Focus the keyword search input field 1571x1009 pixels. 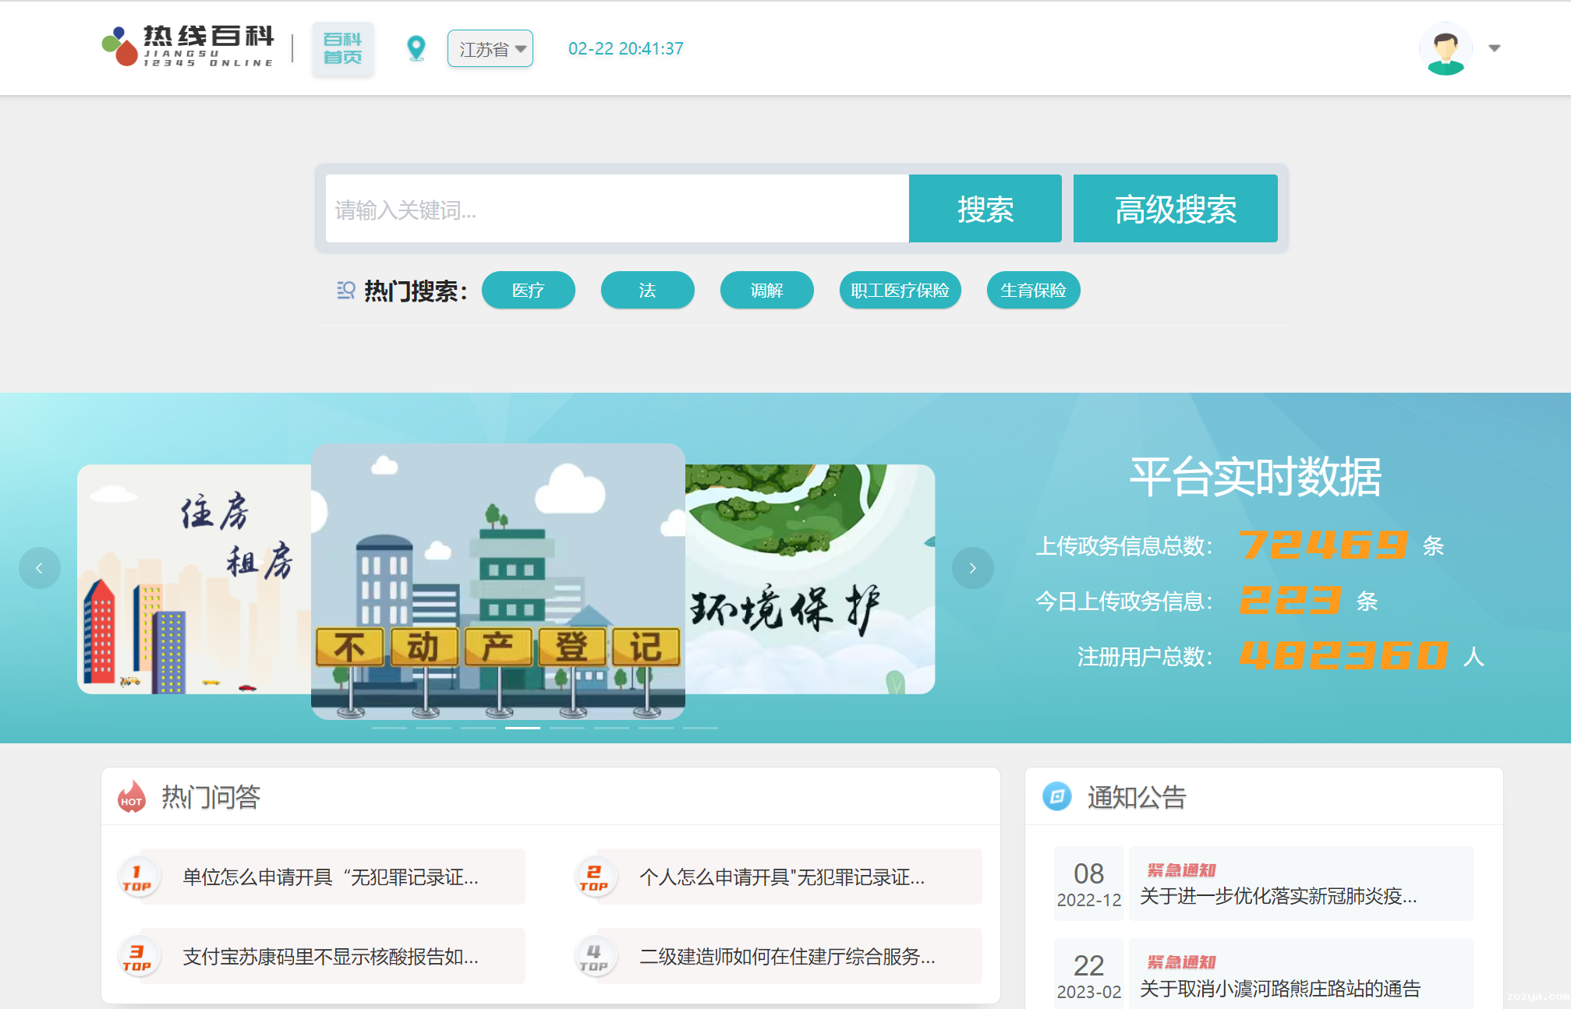pyautogui.click(x=616, y=209)
